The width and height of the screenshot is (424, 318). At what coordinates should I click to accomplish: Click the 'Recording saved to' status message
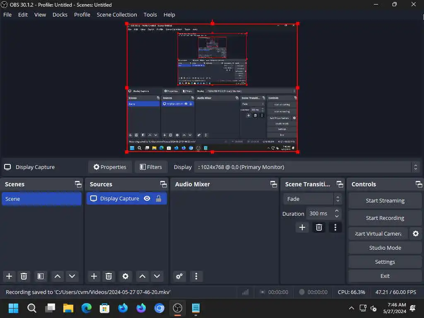click(88, 292)
